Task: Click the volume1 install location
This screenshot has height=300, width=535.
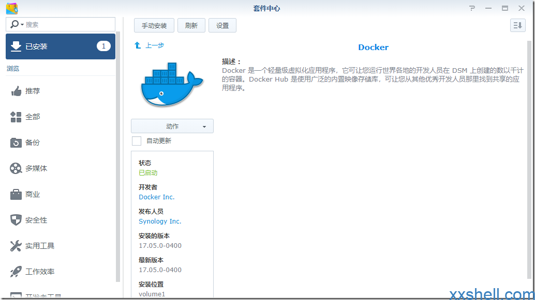Action: pyautogui.click(x=152, y=294)
